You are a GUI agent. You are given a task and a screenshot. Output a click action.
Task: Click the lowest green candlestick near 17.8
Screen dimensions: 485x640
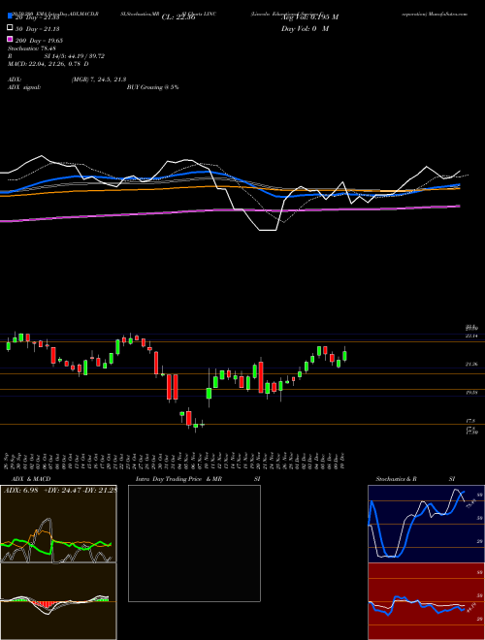196,426
